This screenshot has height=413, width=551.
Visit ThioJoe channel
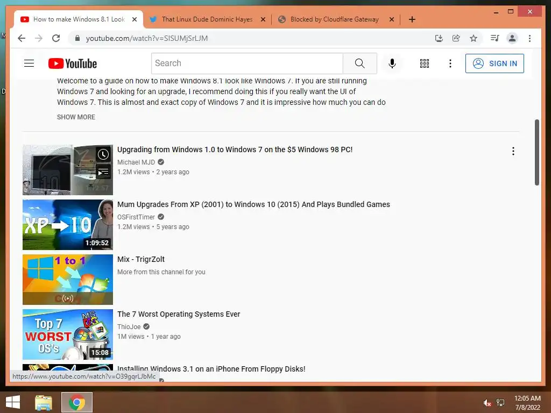tap(129, 326)
